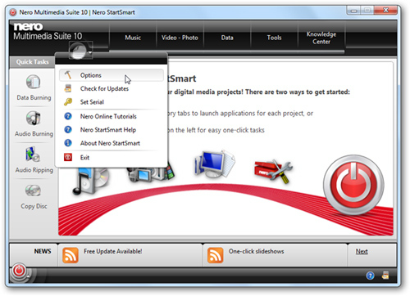Click the update icon in bottom bar
Screen dimensions: 410x296
385,276
